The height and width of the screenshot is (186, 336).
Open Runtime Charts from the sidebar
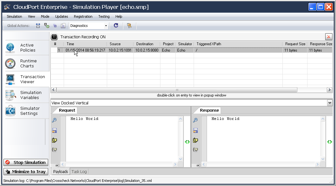pos(27,63)
